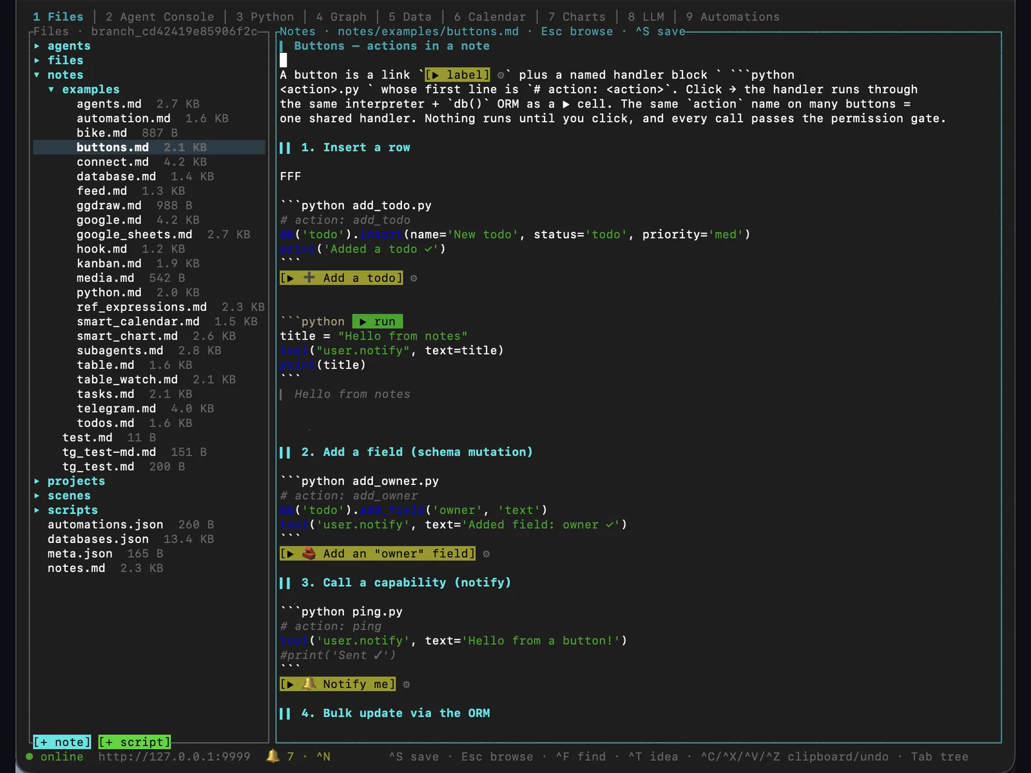Expand the scenes folder
The height and width of the screenshot is (773, 1031).
37,496
